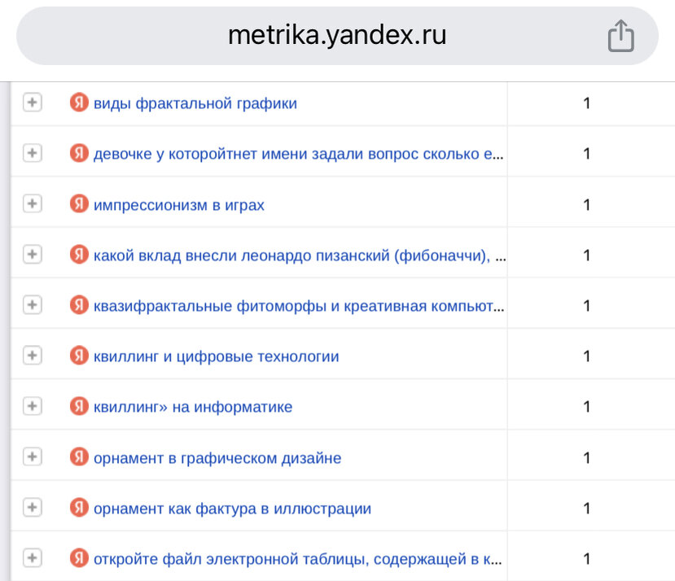Viewport: 675px width, 581px height.
Task: Open «откройте файл электронной таблицы» query link
Action: 297,559
